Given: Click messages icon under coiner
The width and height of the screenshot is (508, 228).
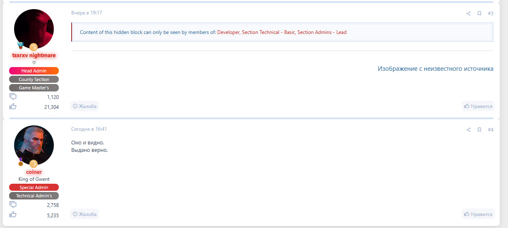Looking at the screenshot, I should (13, 205).
